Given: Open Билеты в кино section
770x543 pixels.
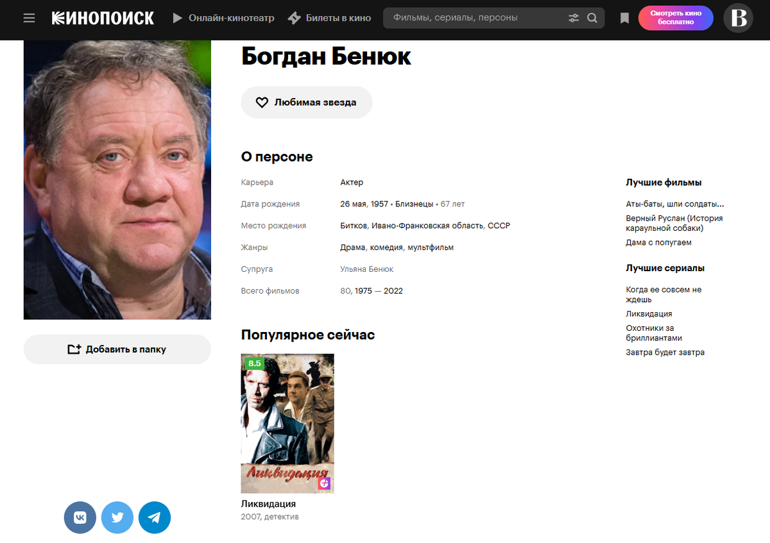Looking at the screenshot, I should tap(329, 18).
